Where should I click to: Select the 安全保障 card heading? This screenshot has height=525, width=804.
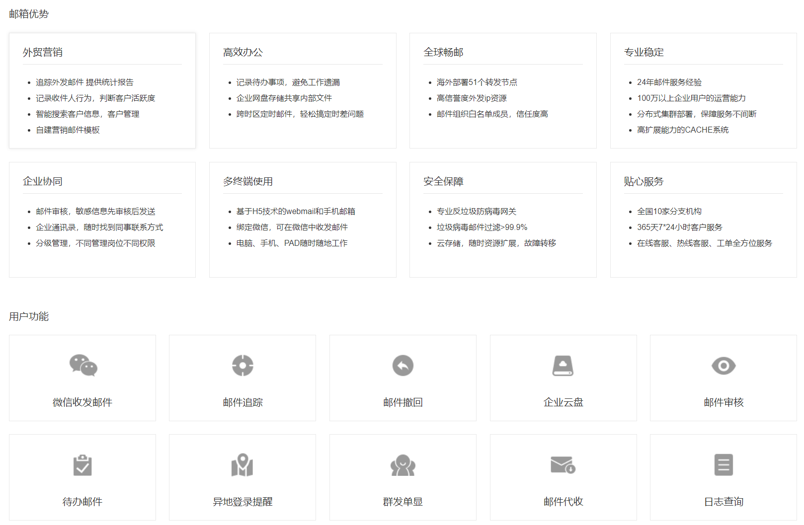pos(443,181)
